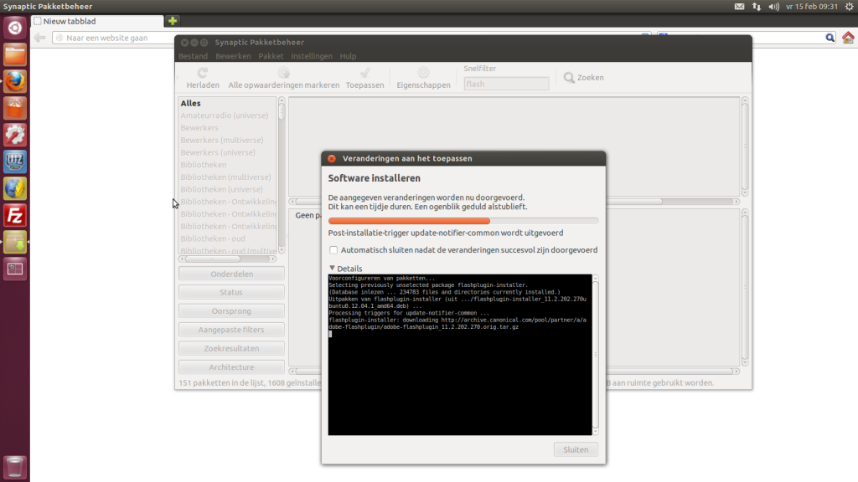Open the Bestand menu
This screenshot has width=858, height=482.
click(x=193, y=56)
